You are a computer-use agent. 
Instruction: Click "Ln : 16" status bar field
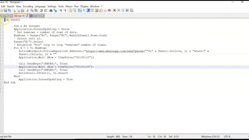click(x=151, y=136)
